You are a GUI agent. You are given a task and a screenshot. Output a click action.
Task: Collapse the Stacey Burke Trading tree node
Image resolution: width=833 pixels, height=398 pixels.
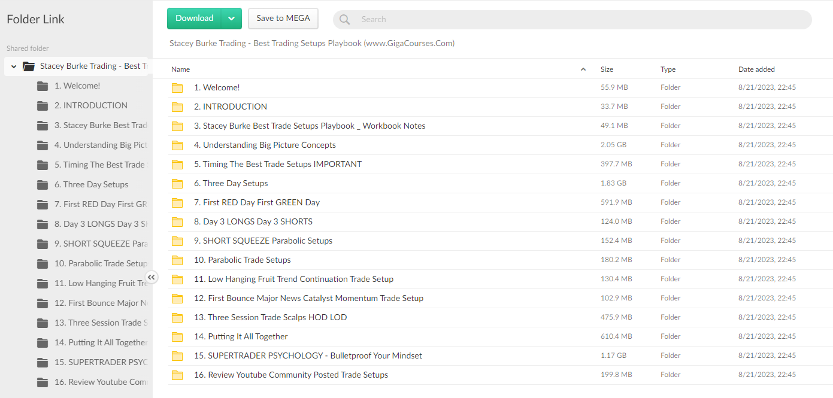tap(14, 66)
